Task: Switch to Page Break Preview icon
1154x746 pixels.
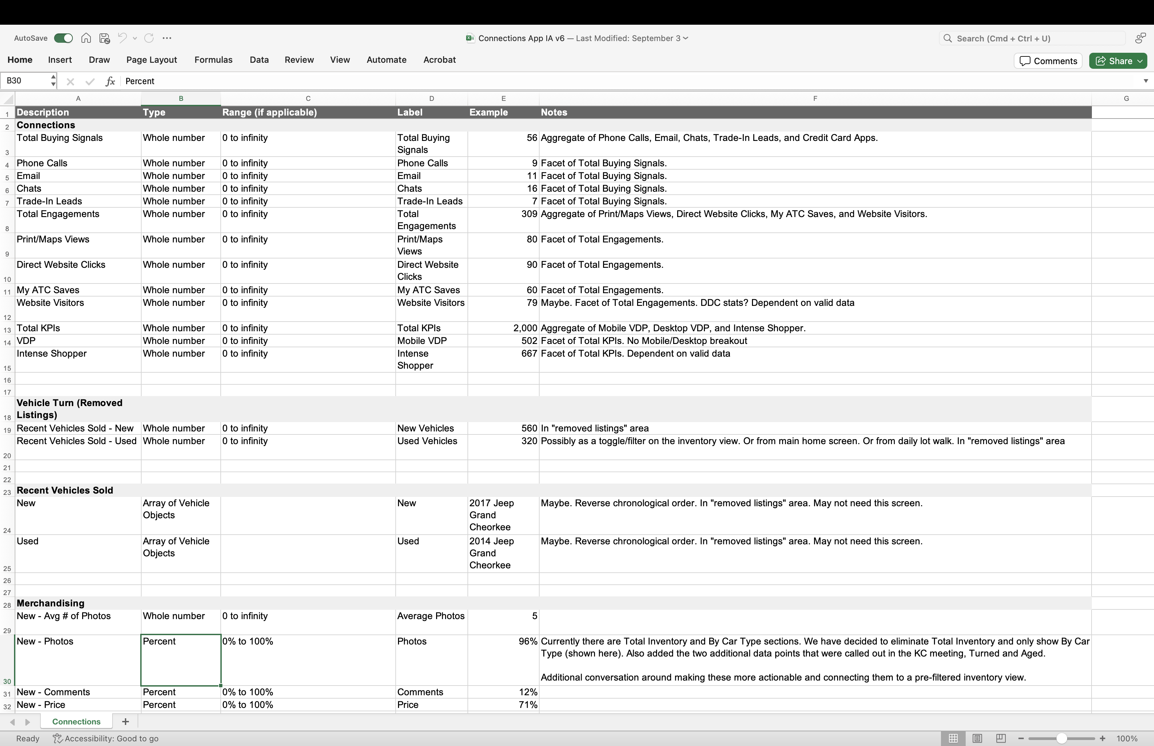Action: (x=1001, y=739)
